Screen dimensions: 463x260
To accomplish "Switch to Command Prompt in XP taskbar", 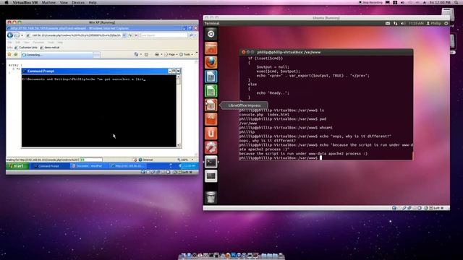I will click(49, 166).
